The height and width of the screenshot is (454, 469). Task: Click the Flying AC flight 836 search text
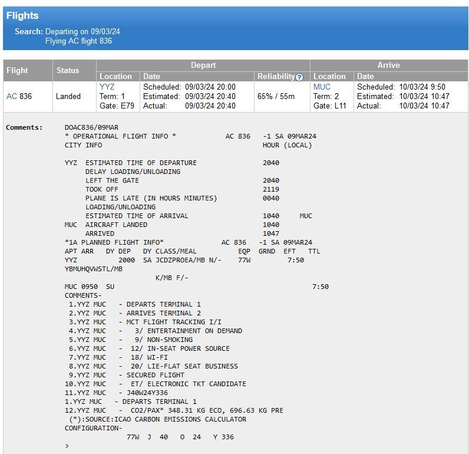click(79, 41)
